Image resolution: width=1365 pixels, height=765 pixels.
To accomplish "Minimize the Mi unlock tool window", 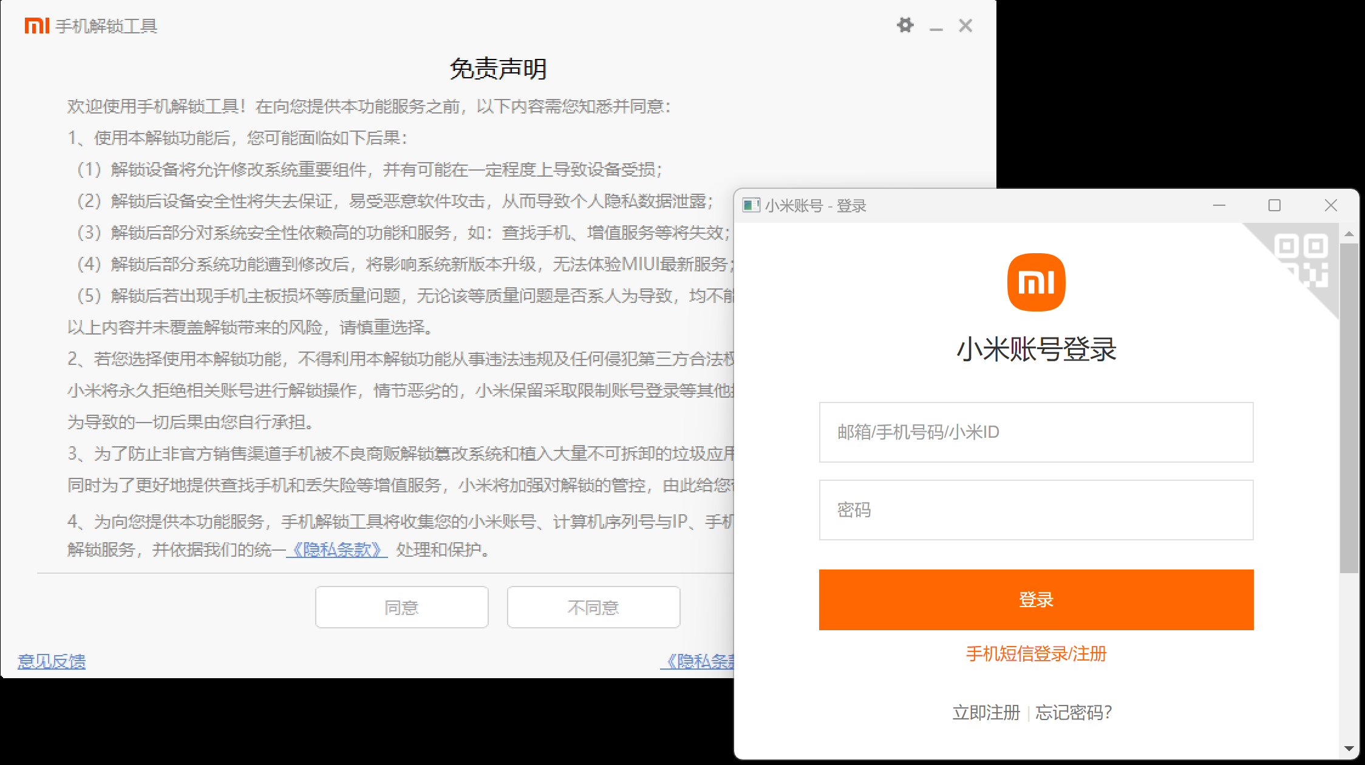I will (x=936, y=27).
